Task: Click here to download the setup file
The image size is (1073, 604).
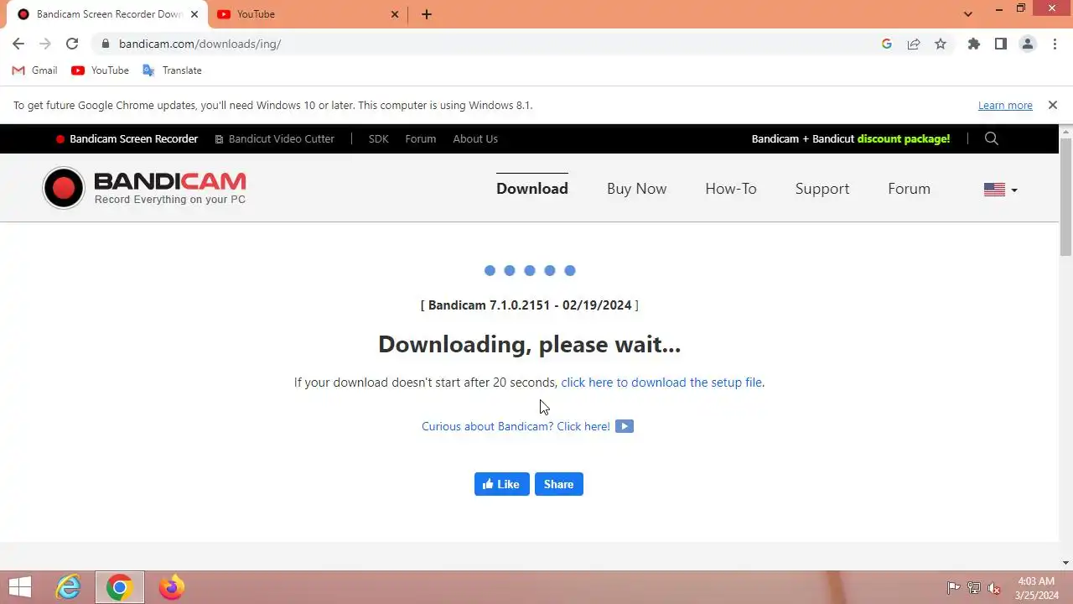Action: (661, 382)
